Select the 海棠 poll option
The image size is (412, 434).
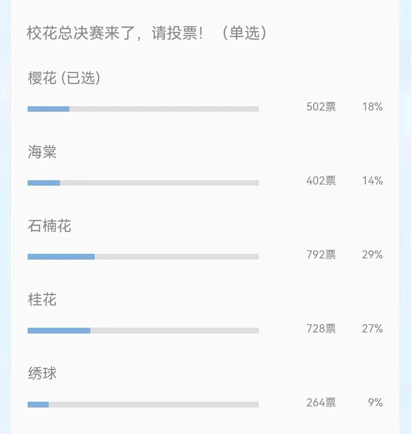(42, 152)
